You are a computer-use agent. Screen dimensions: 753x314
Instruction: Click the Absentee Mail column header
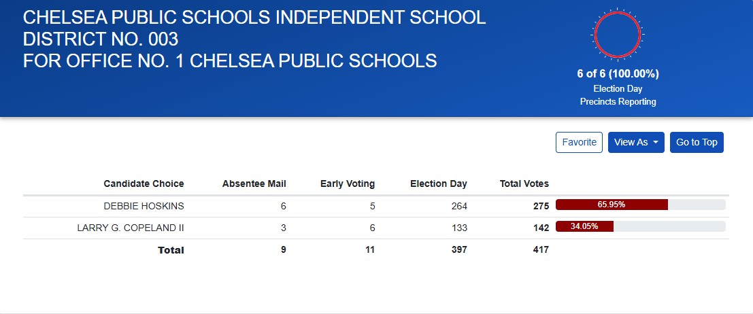tap(254, 184)
